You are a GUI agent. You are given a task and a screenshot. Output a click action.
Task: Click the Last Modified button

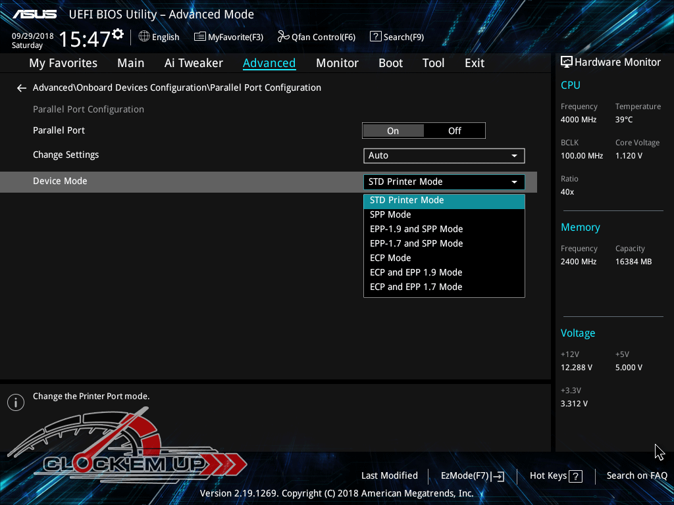click(389, 475)
